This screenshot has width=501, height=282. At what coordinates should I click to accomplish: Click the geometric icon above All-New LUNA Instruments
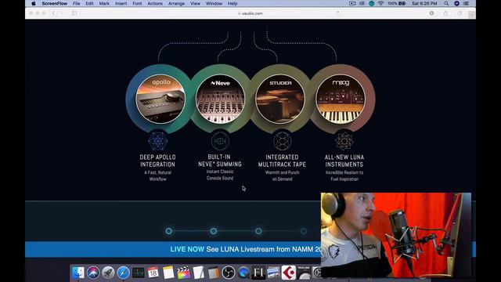coord(344,141)
